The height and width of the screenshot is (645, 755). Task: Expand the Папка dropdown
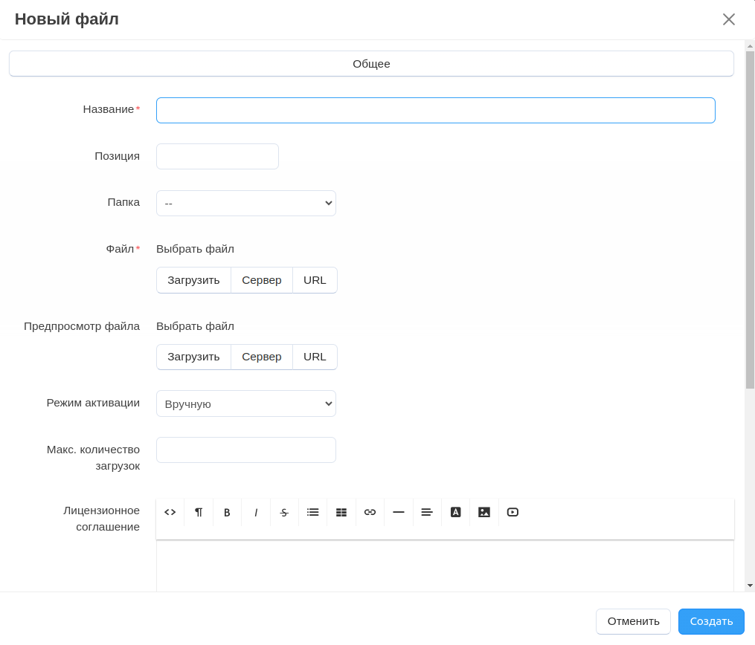tap(246, 203)
